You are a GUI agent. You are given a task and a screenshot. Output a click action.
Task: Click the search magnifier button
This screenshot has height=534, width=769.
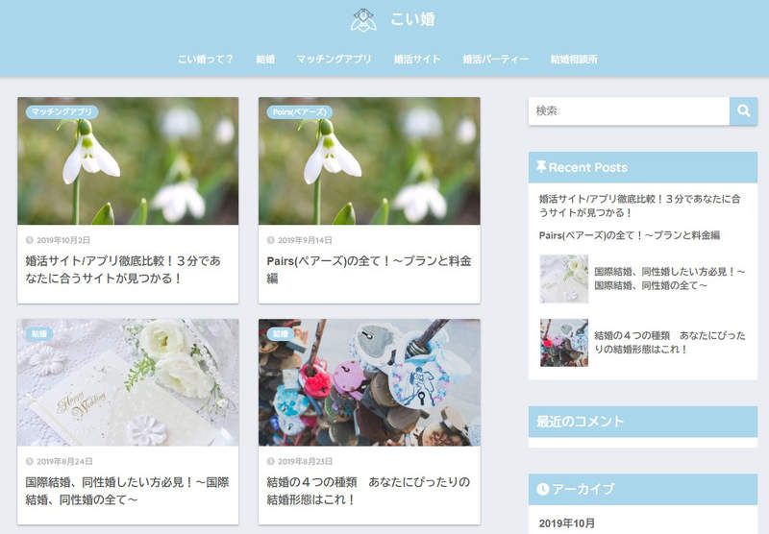click(x=743, y=111)
